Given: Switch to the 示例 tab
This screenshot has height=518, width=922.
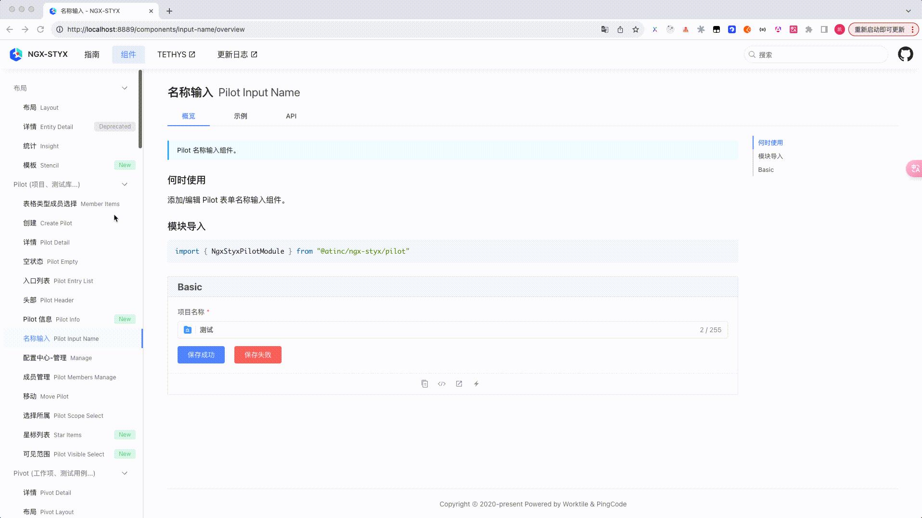Looking at the screenshot, I should [241, 116].
